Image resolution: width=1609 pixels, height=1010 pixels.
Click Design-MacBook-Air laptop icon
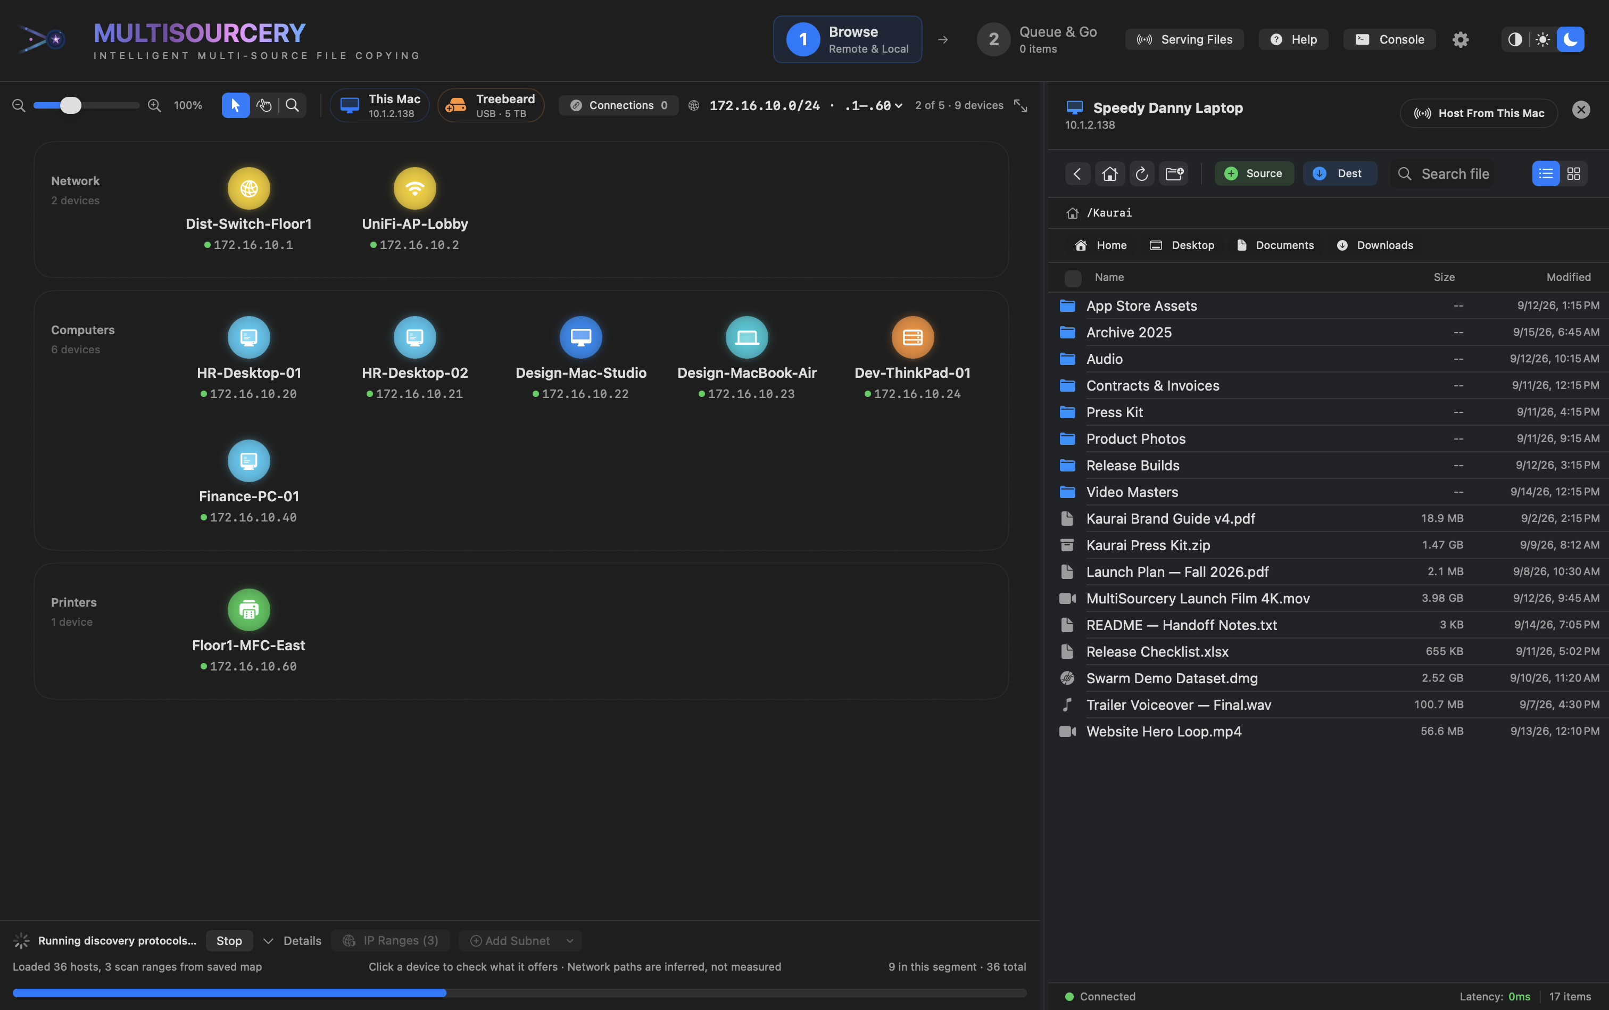747,337
